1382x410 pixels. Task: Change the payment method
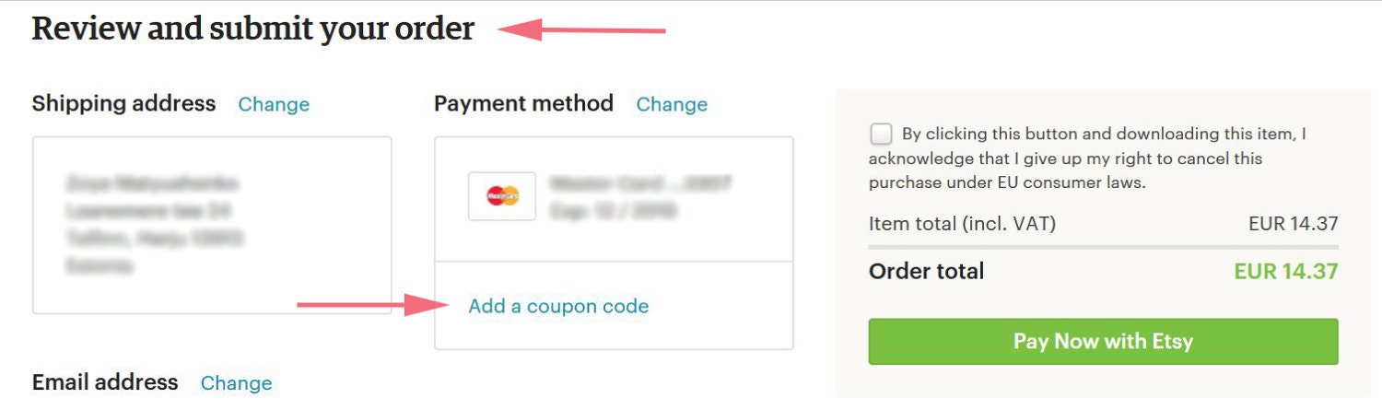[x=672, y=104]
